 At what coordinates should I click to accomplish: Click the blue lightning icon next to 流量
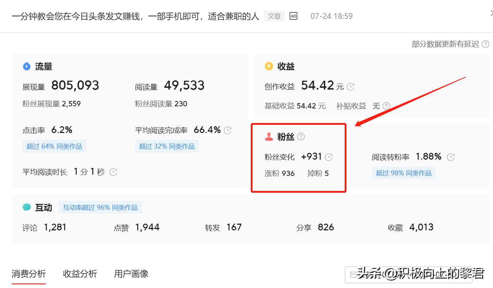[27, 66]
